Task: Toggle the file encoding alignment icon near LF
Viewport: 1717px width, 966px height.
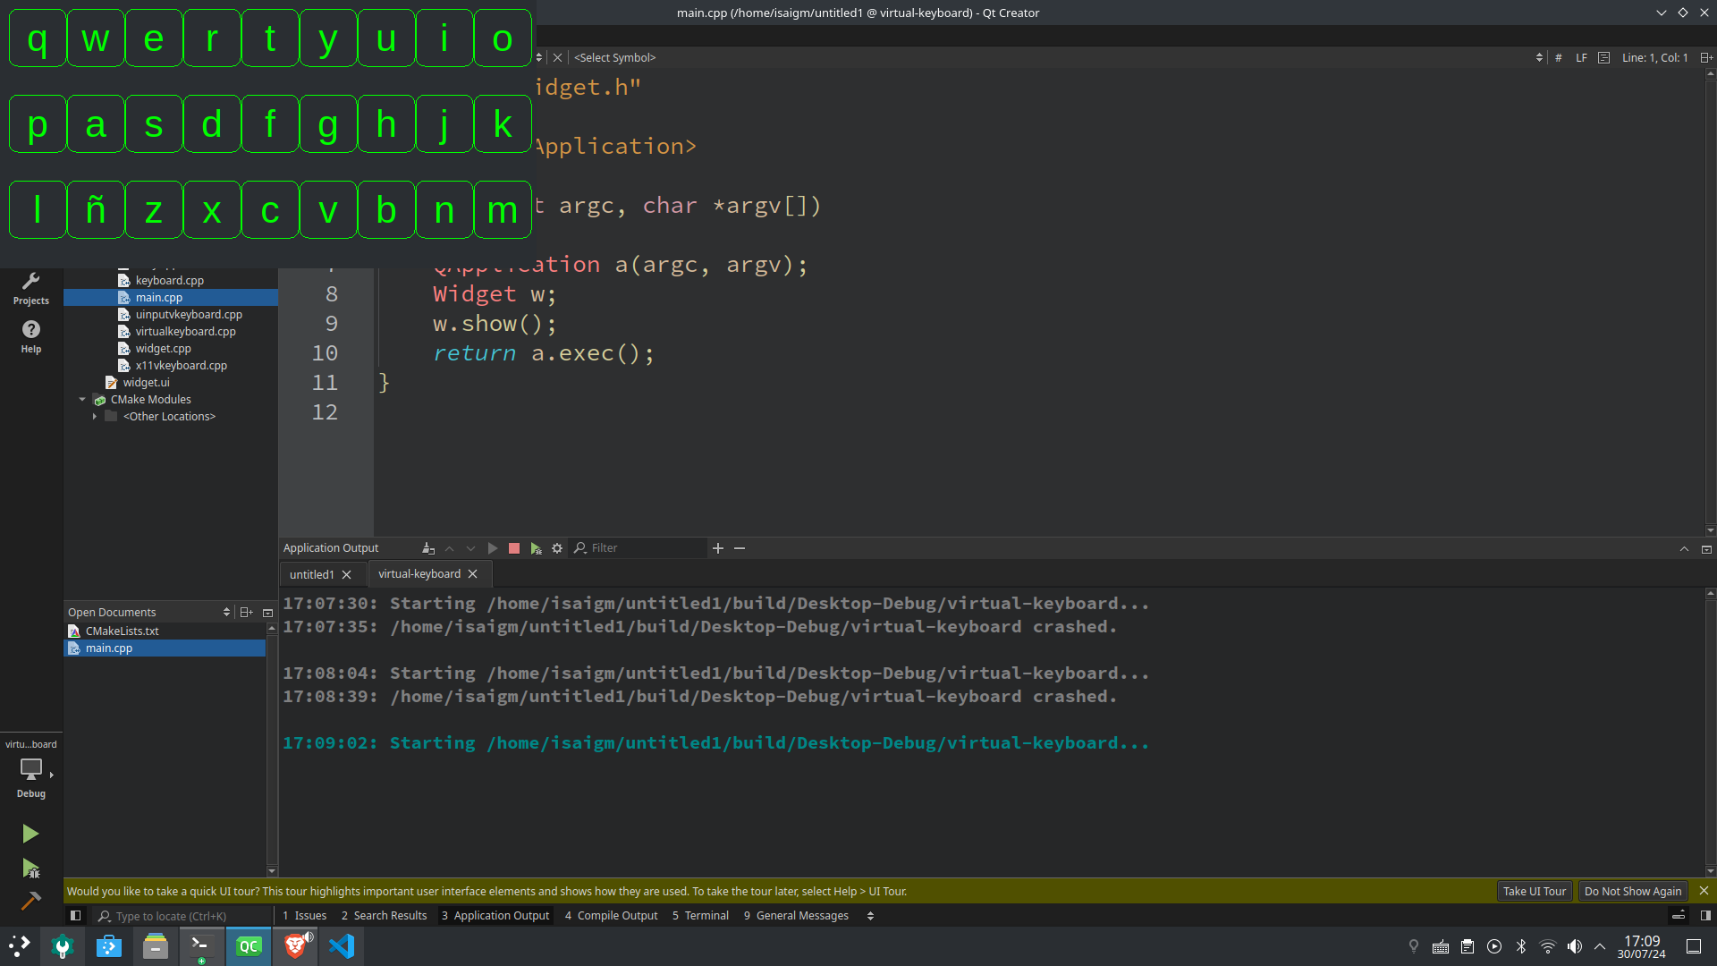Action: 1604,57
